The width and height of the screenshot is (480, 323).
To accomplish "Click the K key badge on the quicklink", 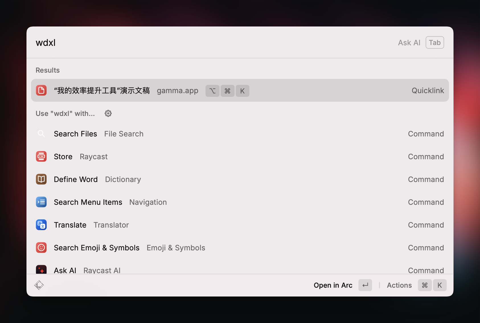I will (x=242, y=91).
